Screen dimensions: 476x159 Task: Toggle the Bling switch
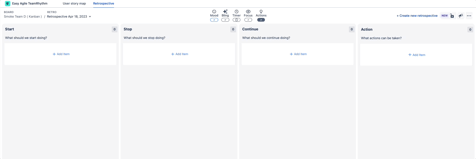coord(225,20)
